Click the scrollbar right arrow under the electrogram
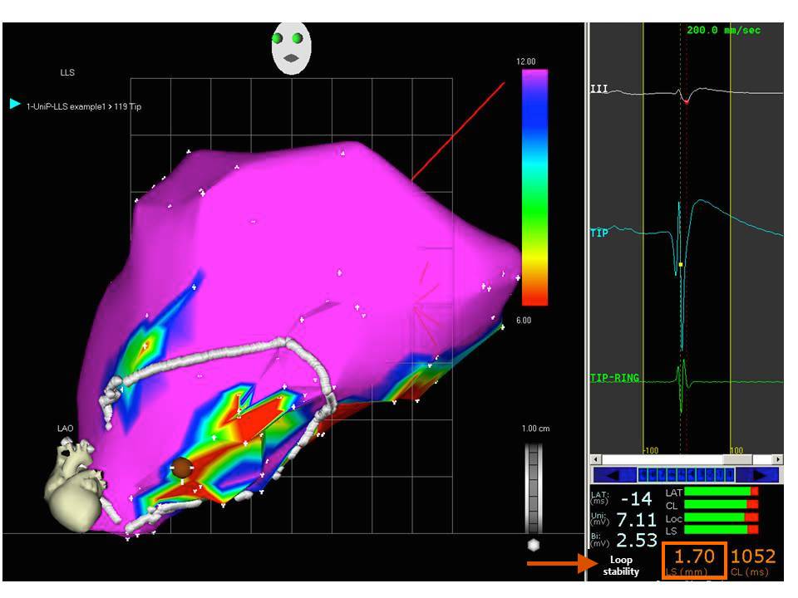Image resolution: width=798 pixels, height=598 pixels. (778, 459)
